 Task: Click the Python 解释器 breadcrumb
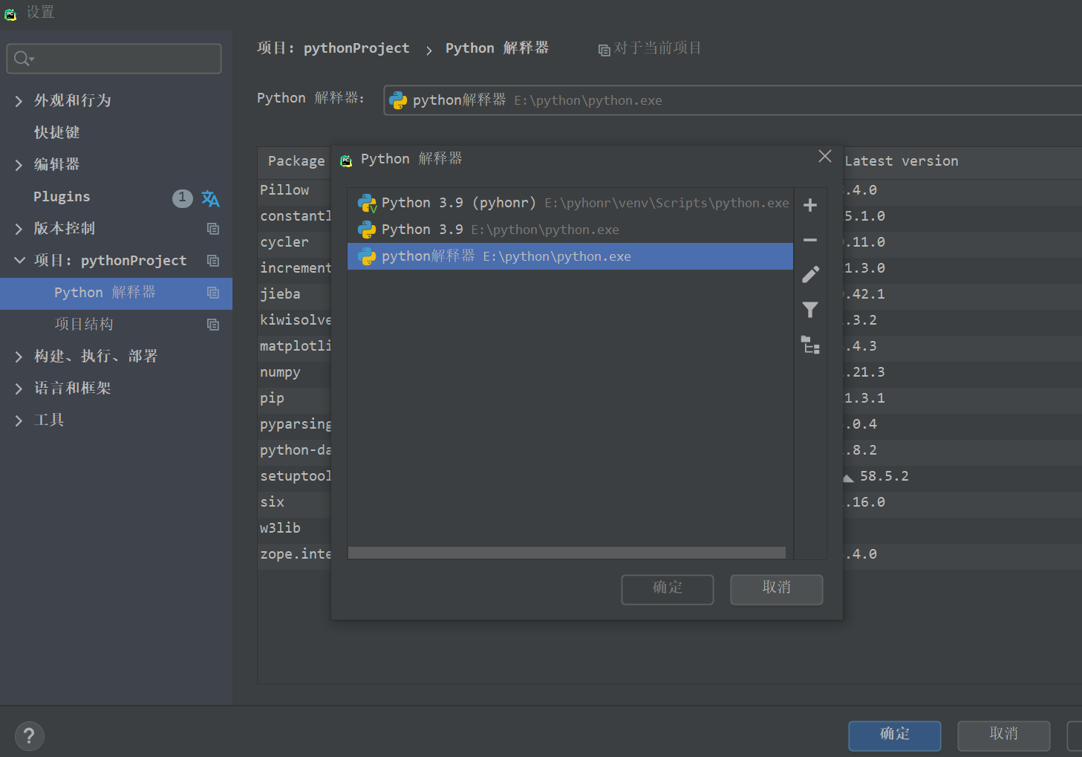tap(497, 48)
